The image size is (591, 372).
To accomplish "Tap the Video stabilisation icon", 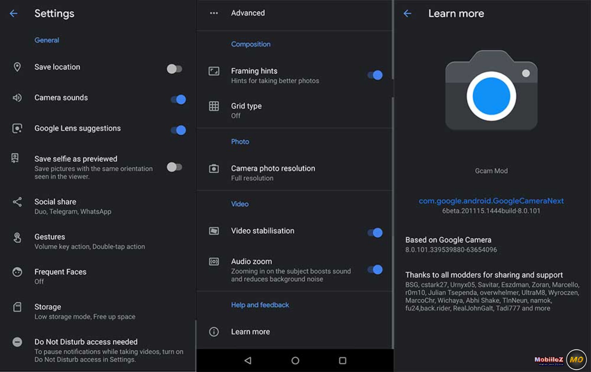I will [x=214, y=231].
